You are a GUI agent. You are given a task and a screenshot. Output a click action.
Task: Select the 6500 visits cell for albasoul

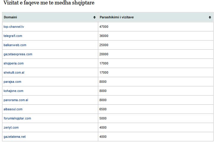coord(156,109)
